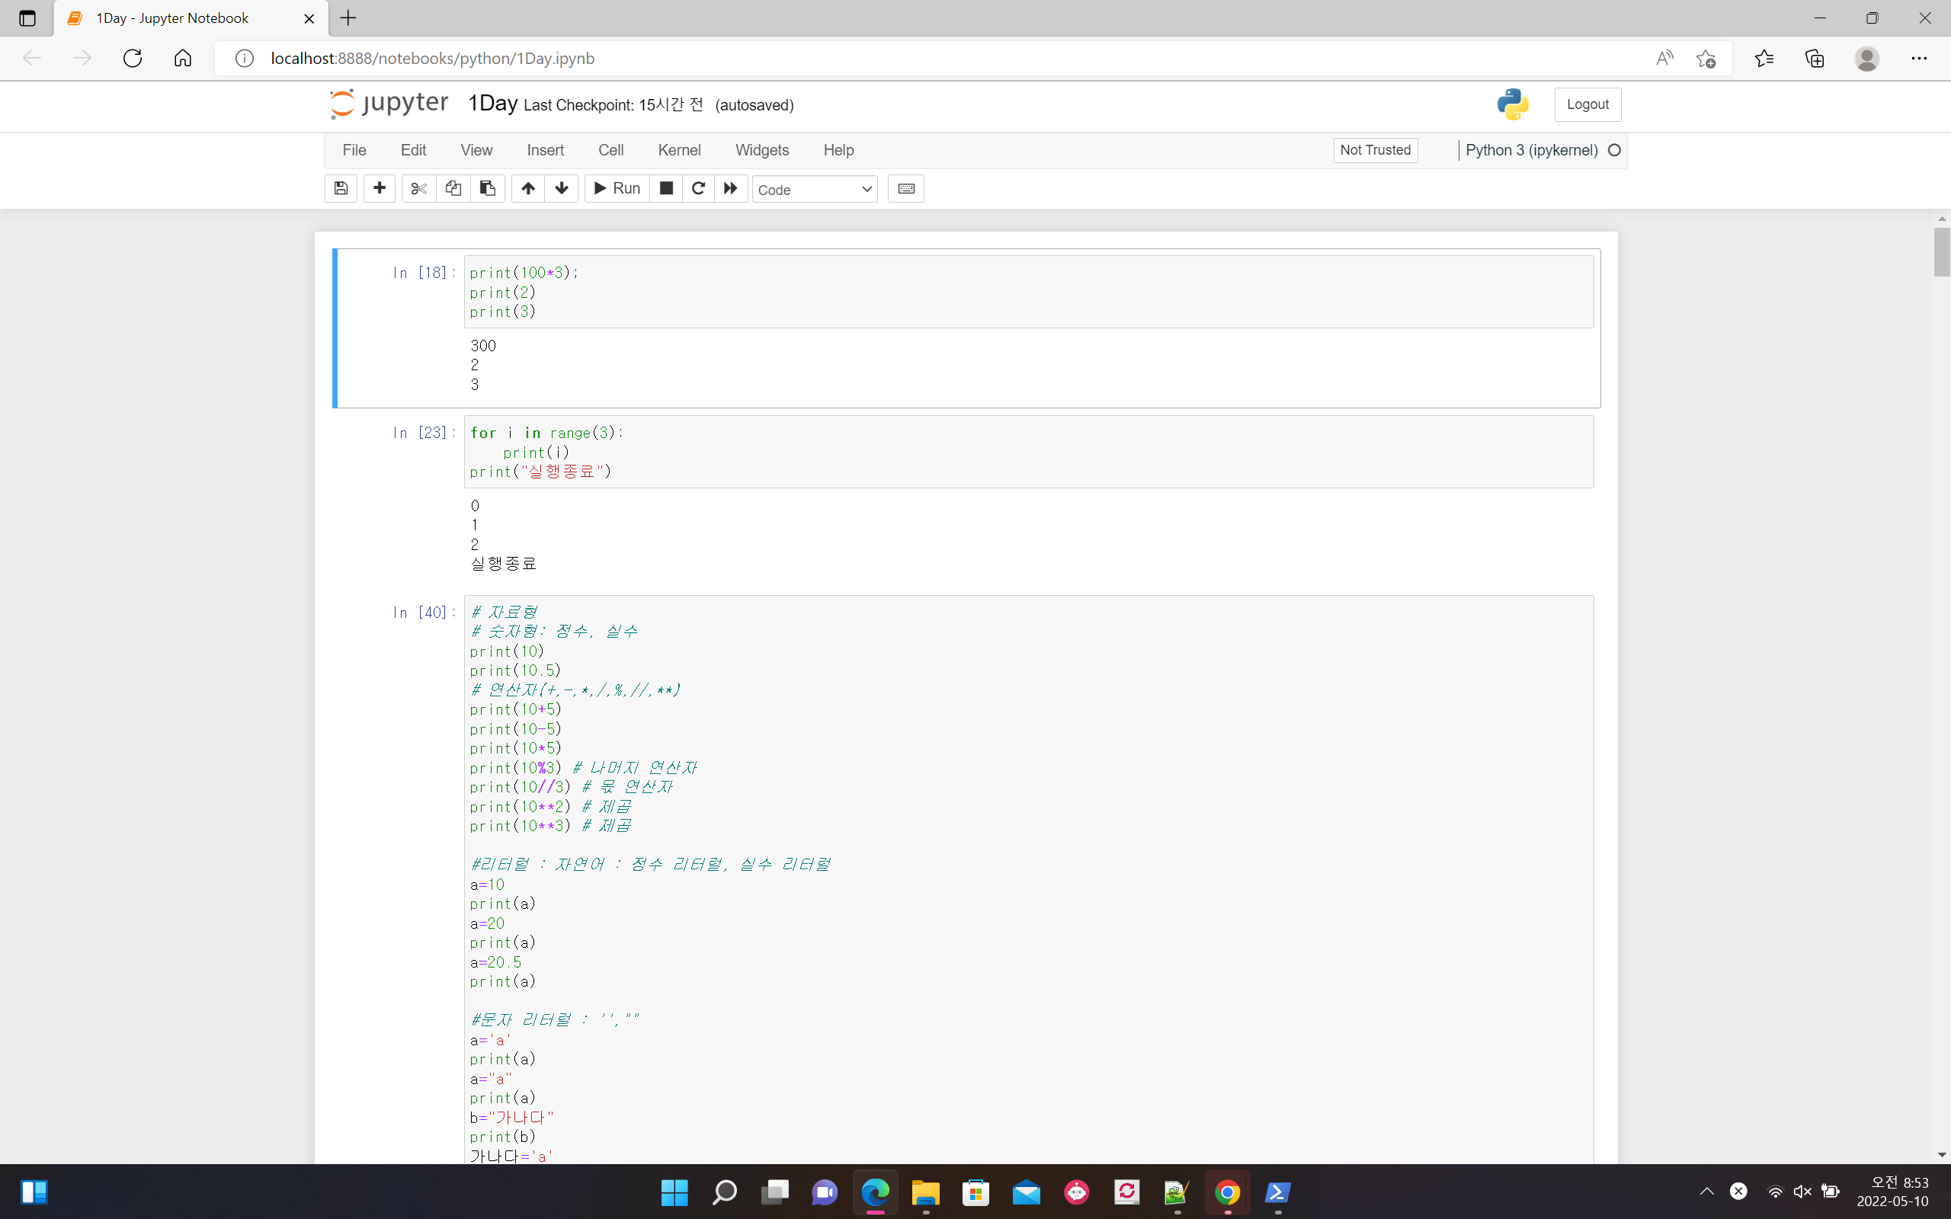Restart kernel and run all cells
The width and height of the screenshot is (1951, 1219).
click(730, 189)
